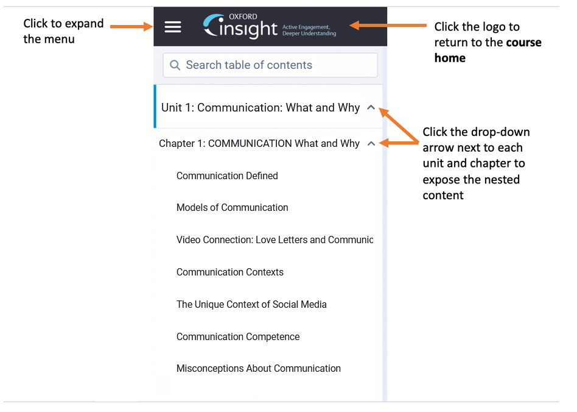
Task: Click the OXFORD text in the logo
Action: pos(243,16)
